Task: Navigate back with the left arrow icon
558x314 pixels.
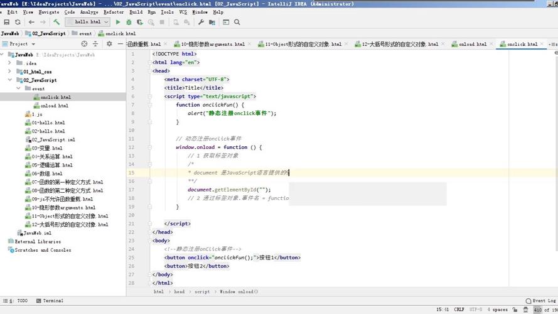Action: click(x=31, y=22)
